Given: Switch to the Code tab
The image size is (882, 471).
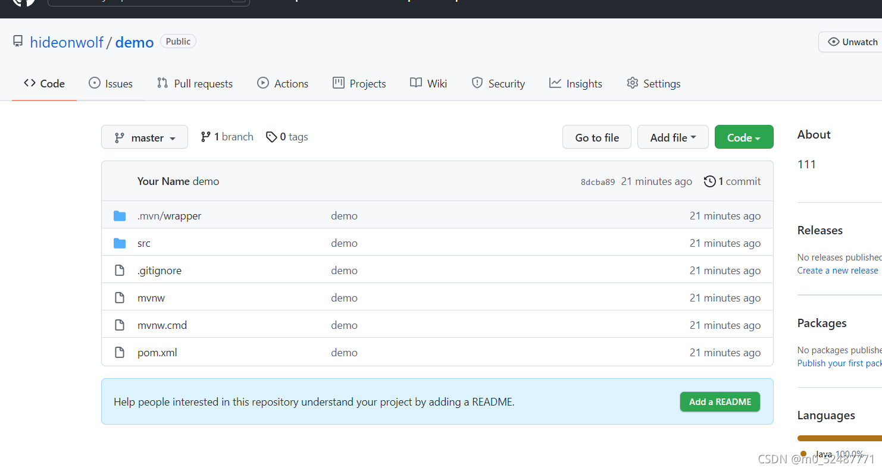Looking at the screenshot, I should pos(45,84).
